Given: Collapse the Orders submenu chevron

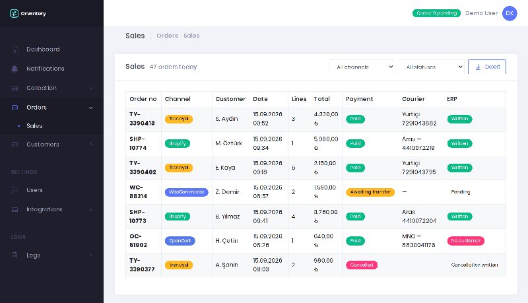Looking at the screenshot, I should coord(91,108).
